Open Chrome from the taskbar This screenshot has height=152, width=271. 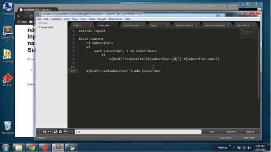(x=32, y=148)
